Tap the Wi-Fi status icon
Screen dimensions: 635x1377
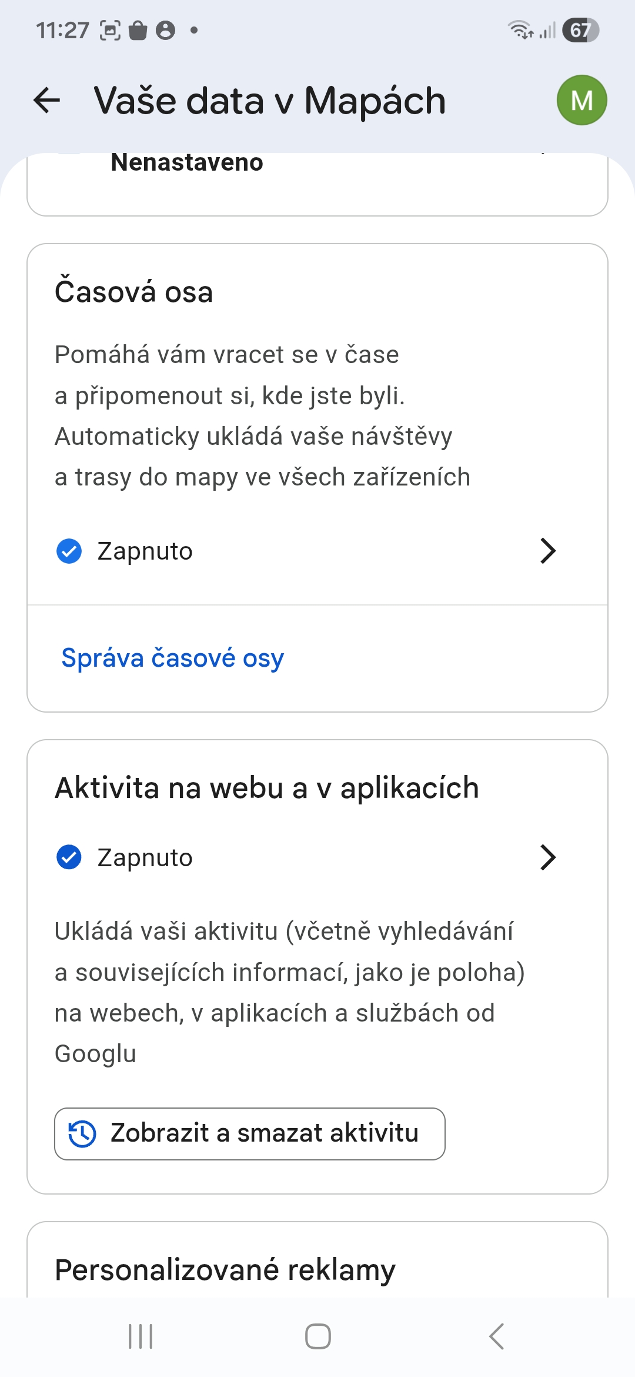(520, 29)
